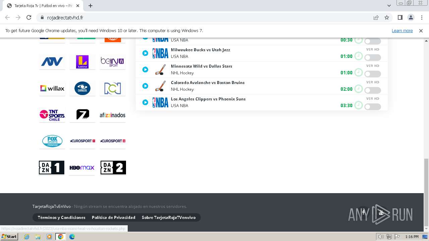Toggle the HD switch in the 00:30 row
The height and width of the screenshot is (241, 429).
(373, 41)
